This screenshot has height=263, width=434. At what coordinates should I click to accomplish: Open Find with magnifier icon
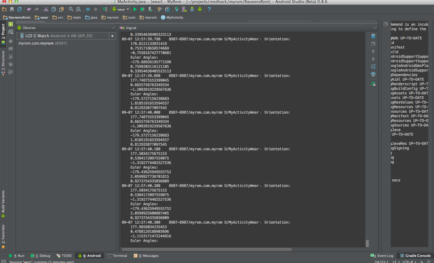pyautogui.click(x=71, y=9)
